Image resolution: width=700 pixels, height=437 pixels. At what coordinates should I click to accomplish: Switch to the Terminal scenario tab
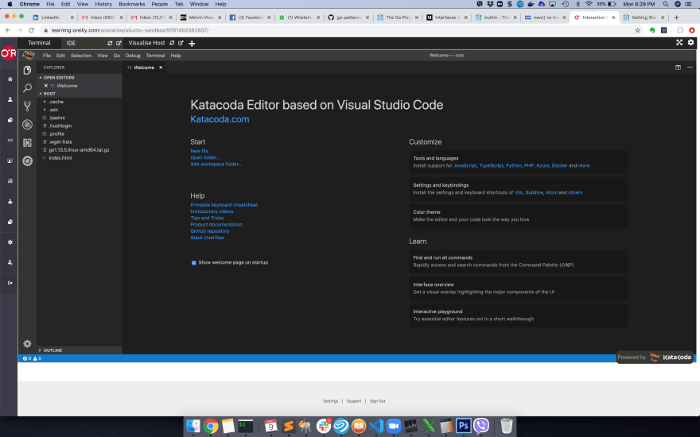click(39, 43)
